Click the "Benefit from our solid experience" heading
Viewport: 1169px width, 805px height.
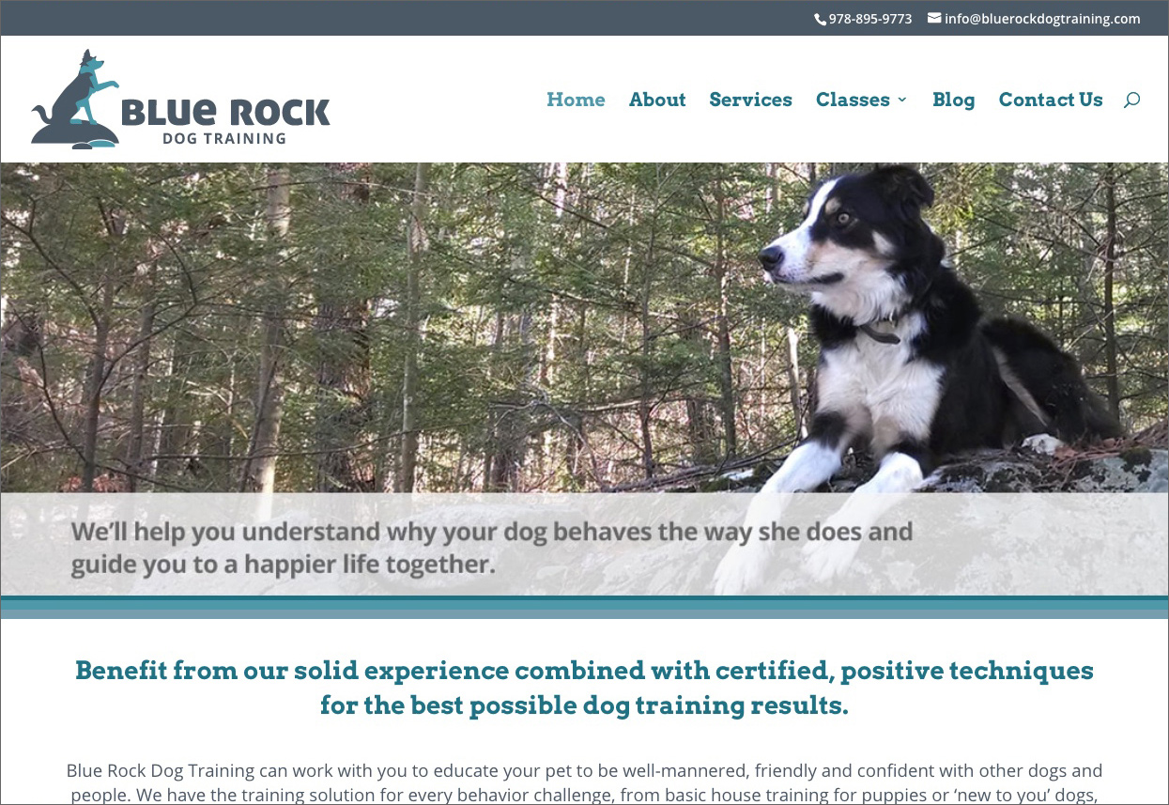click(x=584, y=688)
